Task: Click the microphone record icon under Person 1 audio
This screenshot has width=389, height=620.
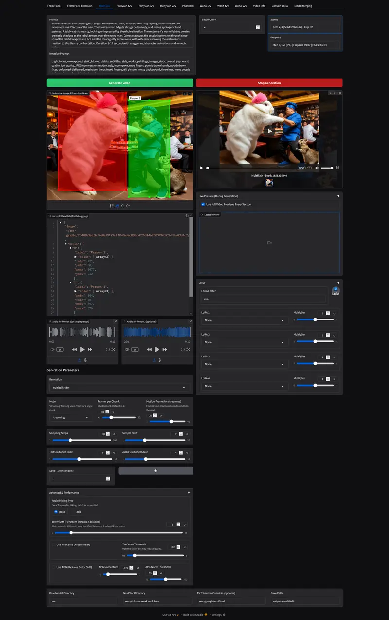Action: [85, 360]
